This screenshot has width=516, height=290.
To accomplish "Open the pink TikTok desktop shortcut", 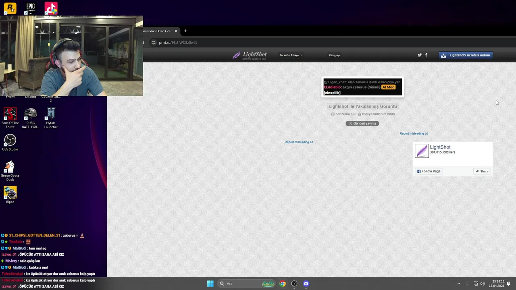I will point(51,8).
